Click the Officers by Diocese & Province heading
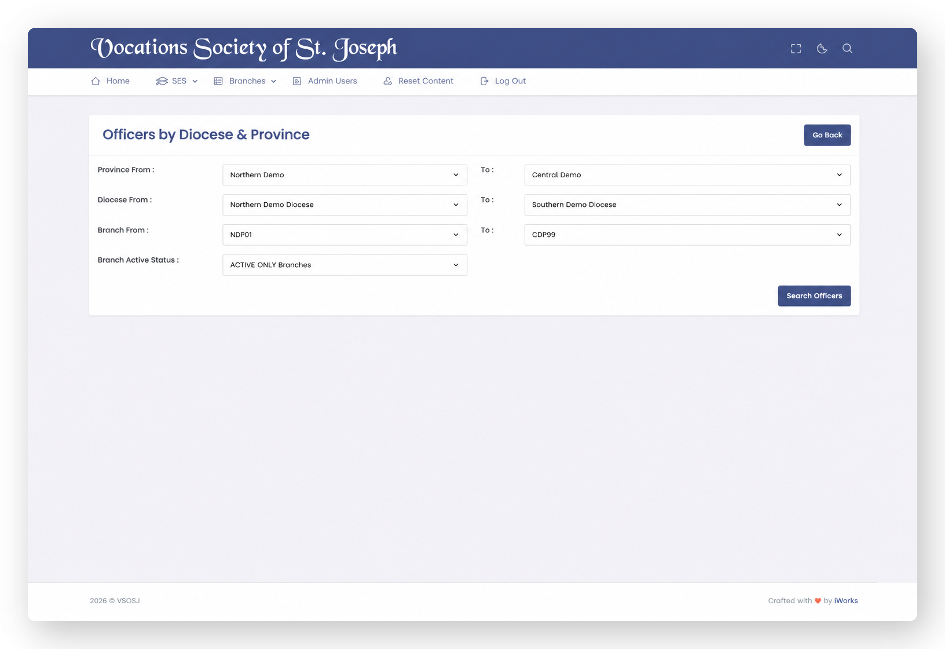The image size is (945, 649). click(206, 134)
